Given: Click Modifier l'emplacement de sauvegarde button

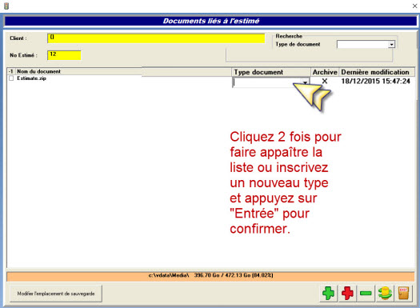Looking at the screenshot, I should [x=56, y=294].
